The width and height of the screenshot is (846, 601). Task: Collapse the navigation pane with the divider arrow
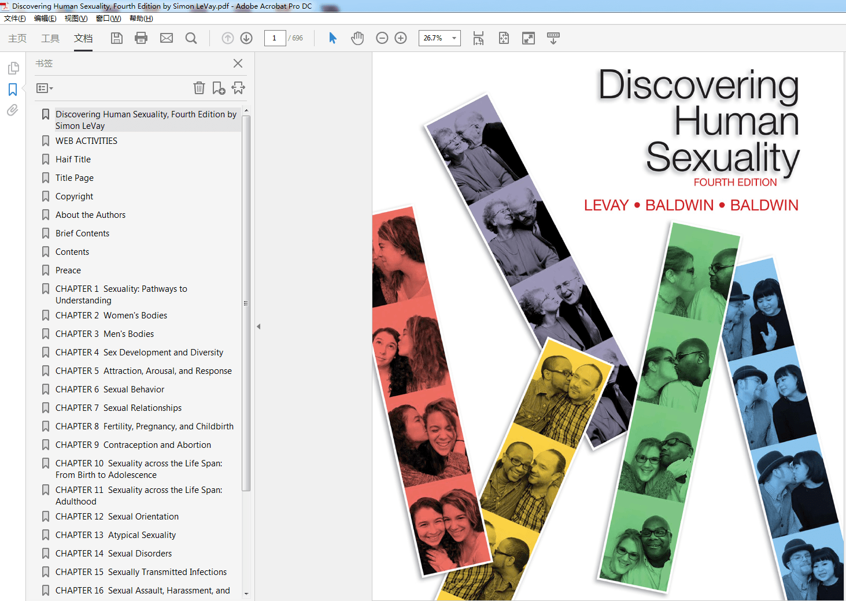258,327
